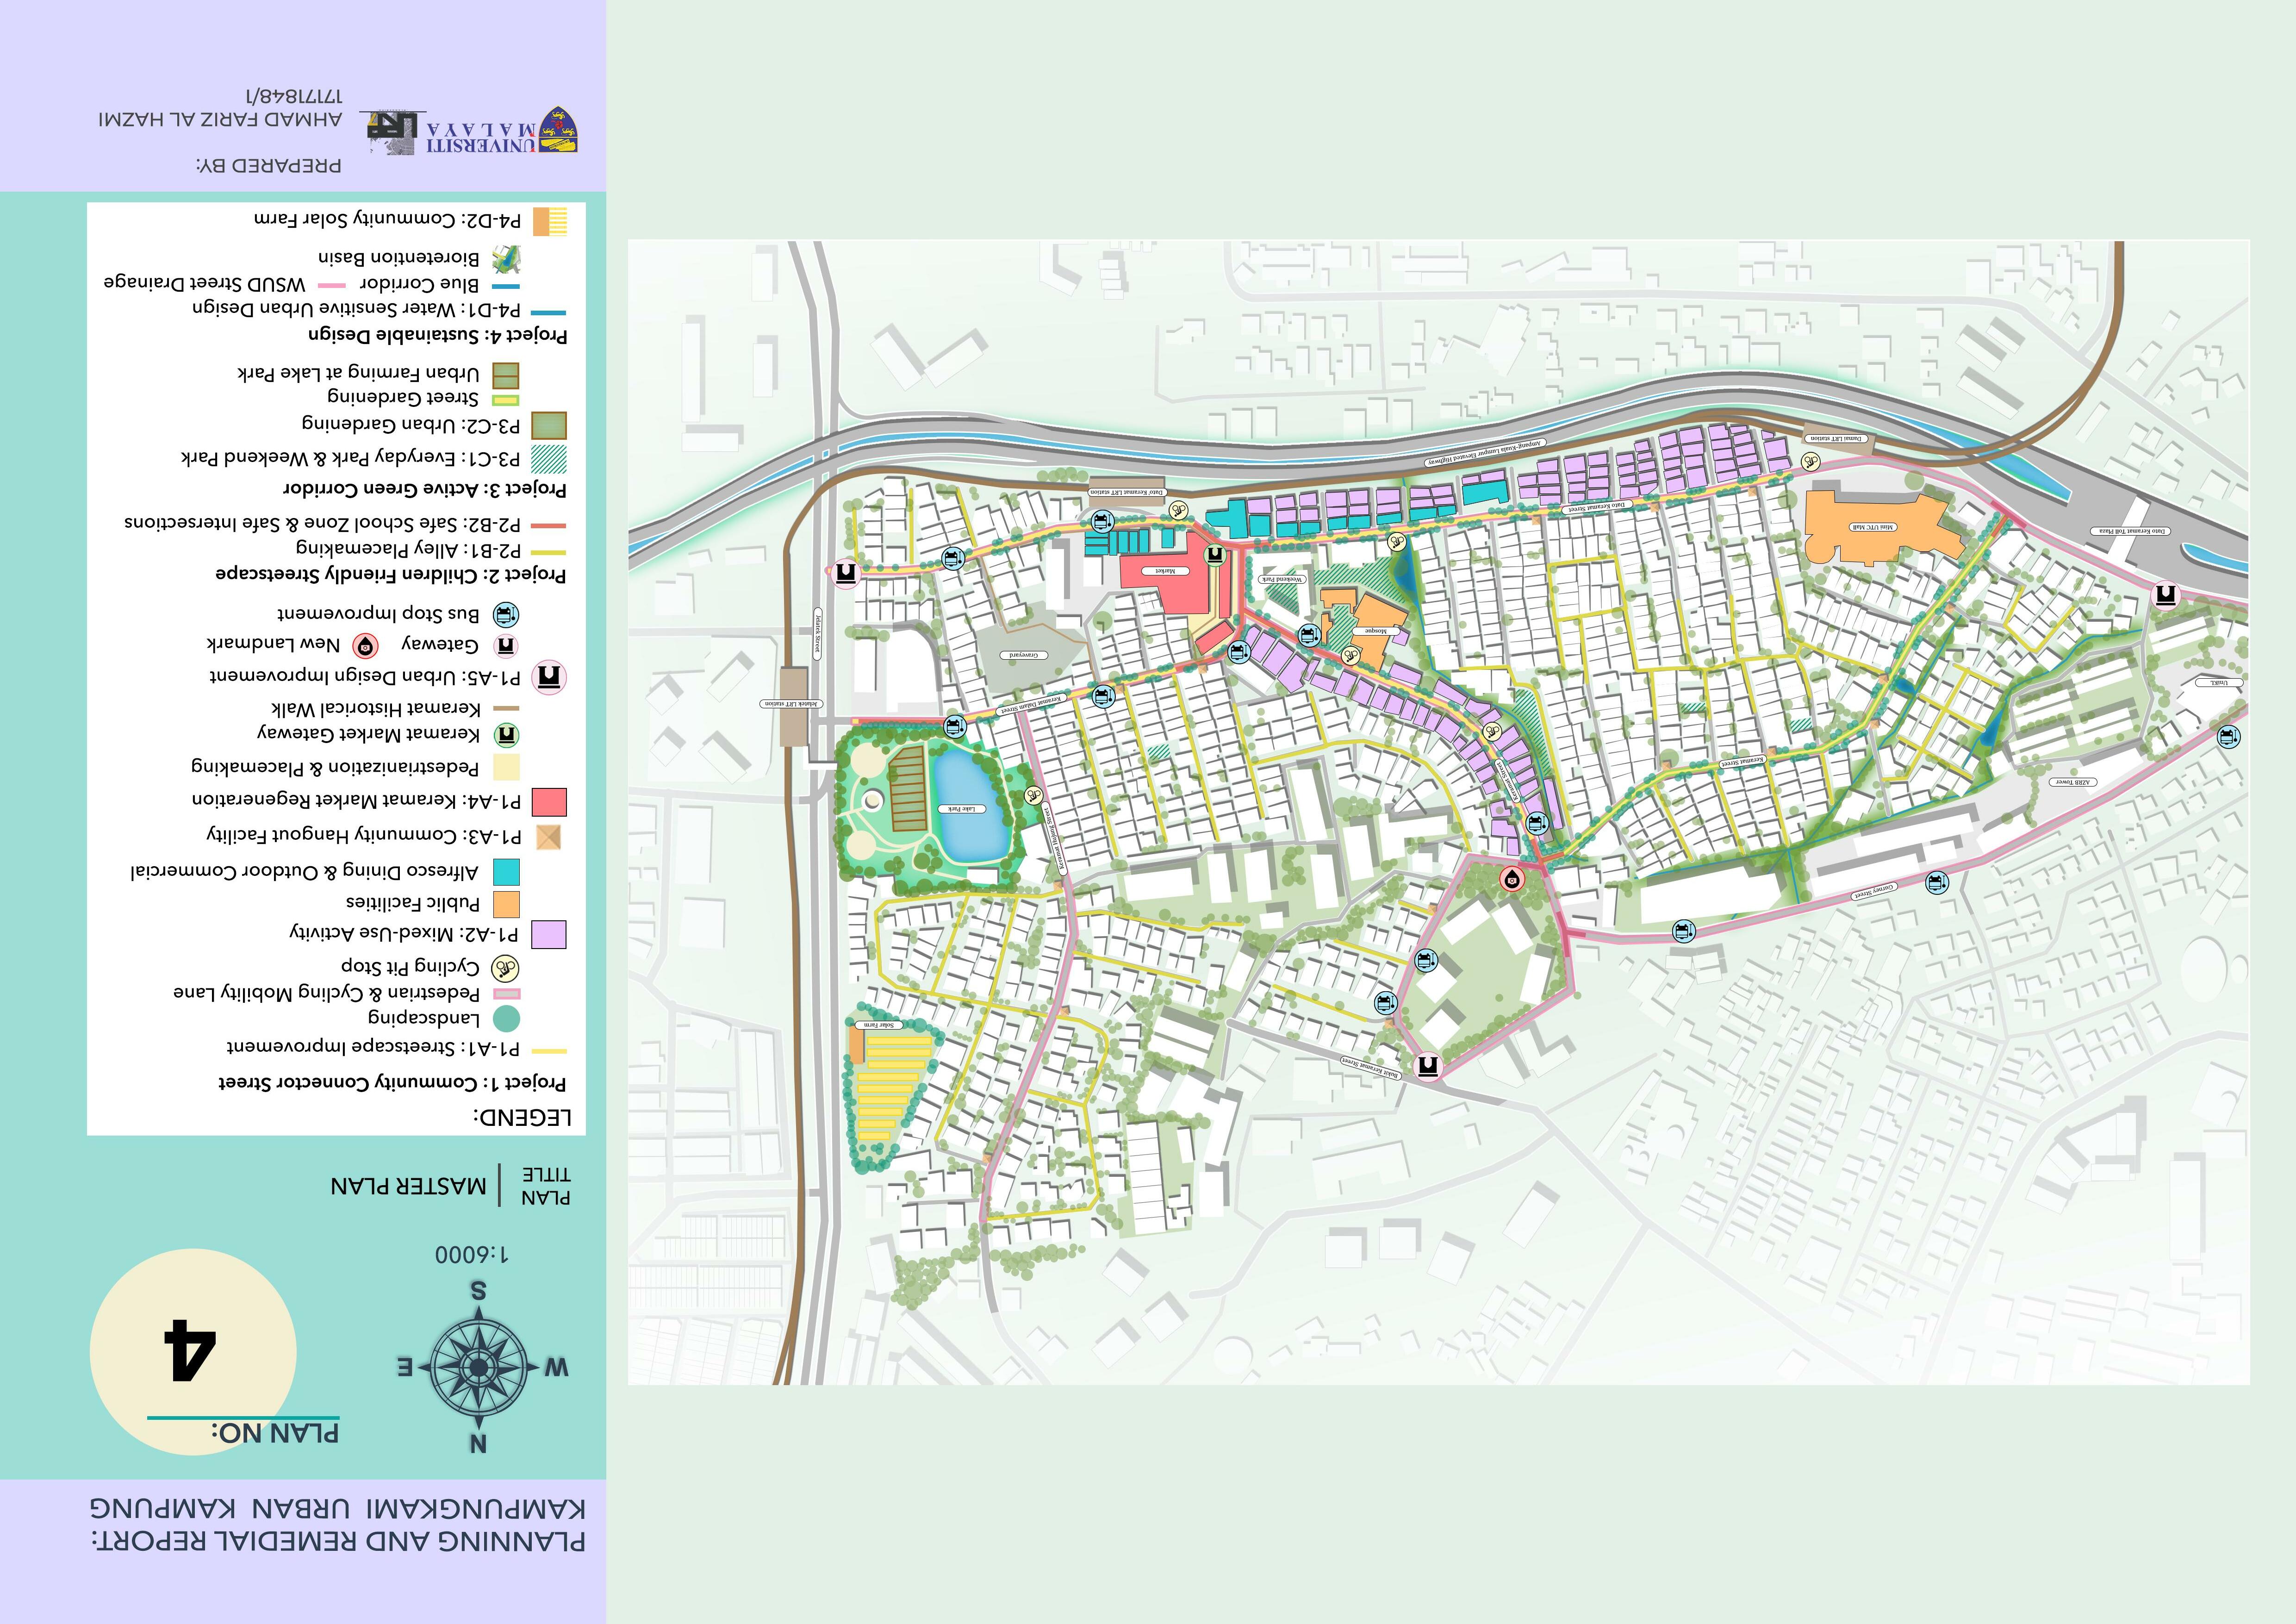The width and height of the screenshot is (2296, 1624).
Task: Click the New Landmark legend icon
Action: (x=367, y=645)
